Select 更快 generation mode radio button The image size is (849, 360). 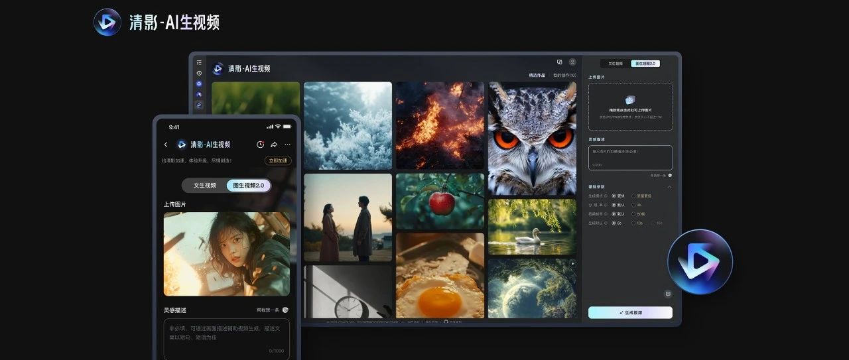[x=614, y=196]
